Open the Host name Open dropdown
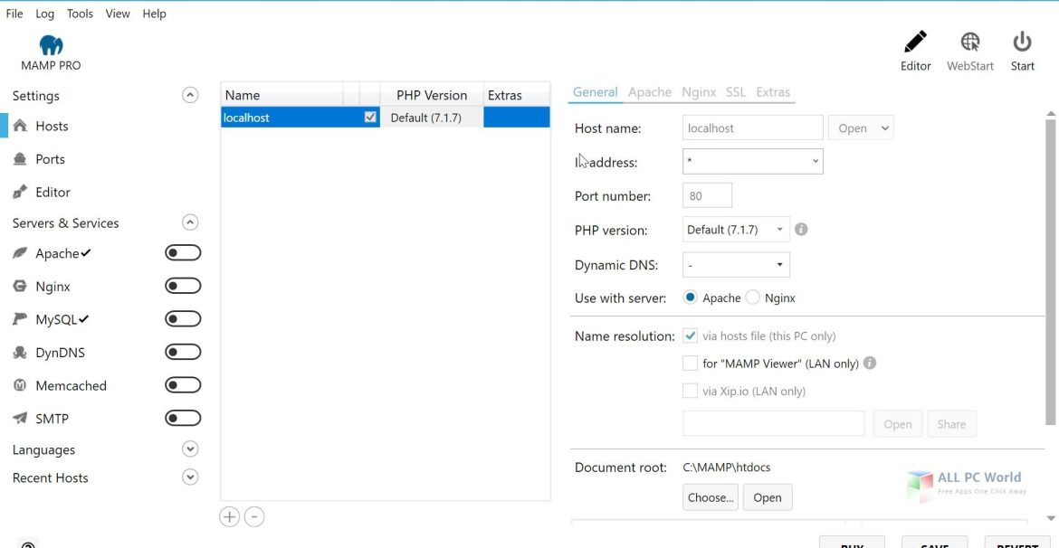 tap(861, 128)
